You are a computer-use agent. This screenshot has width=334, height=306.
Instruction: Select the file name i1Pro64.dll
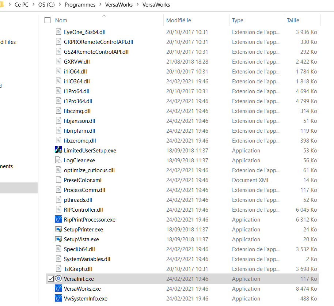click(76, 91)
